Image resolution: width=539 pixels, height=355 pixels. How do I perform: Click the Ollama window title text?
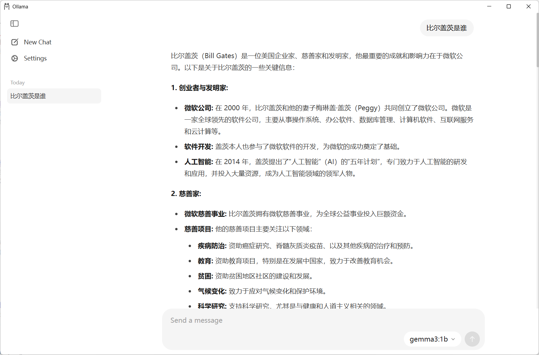click(x=20, y=6)
